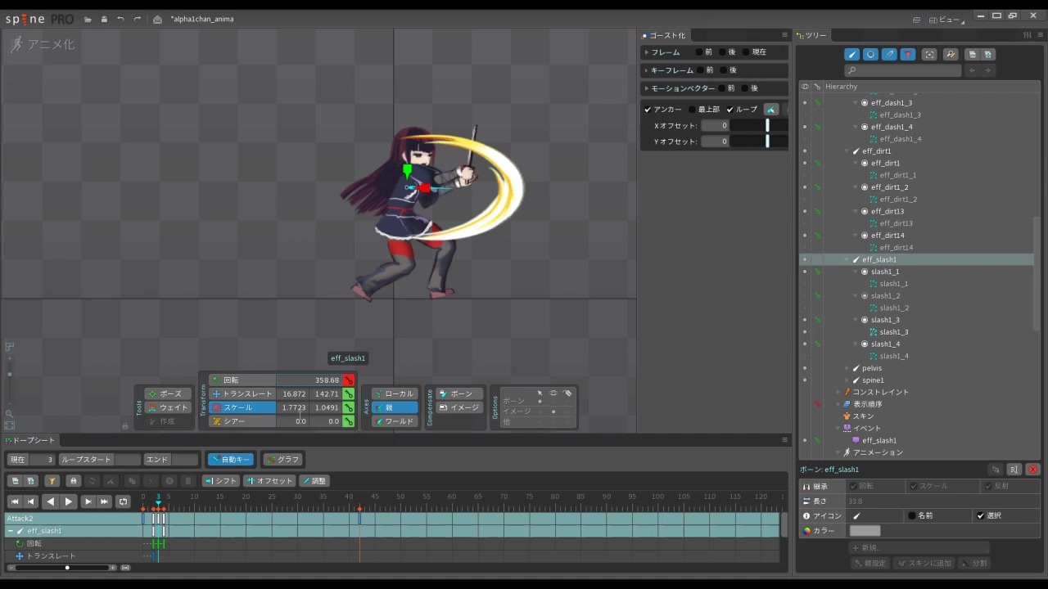Jump to last frame playback button
The image size is (1048, 589).
pyautogui.click(x=105, y=501)
